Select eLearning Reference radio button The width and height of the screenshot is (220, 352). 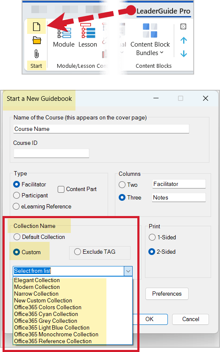click(16, 206)
